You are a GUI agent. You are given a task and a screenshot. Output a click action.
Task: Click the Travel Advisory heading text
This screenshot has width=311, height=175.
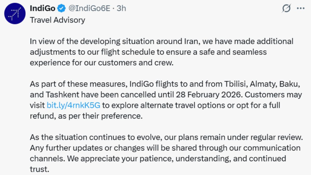(x=57, y=20)
